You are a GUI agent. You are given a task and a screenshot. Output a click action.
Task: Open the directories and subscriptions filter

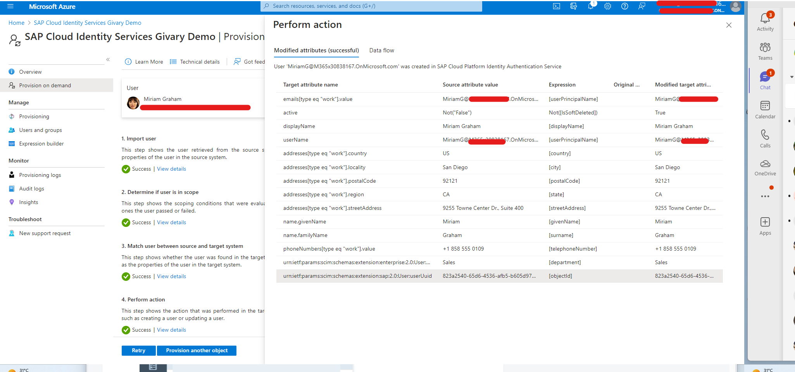(x=574, y=6)
